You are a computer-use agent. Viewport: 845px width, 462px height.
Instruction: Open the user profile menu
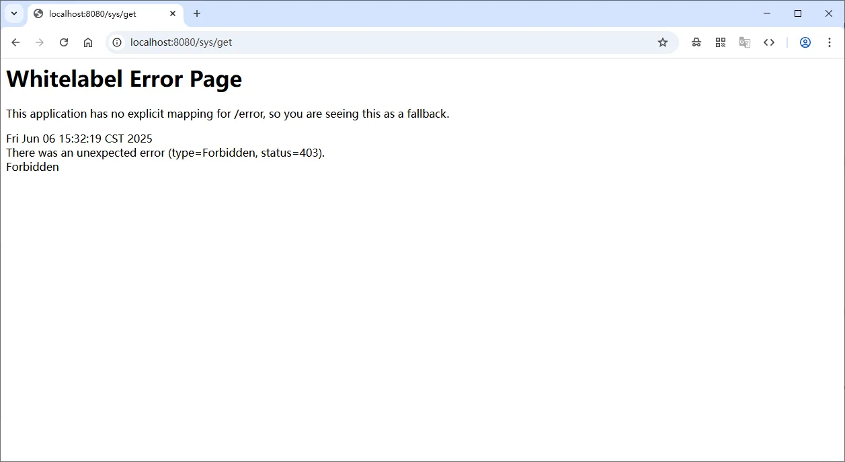(x=805, y=42)
